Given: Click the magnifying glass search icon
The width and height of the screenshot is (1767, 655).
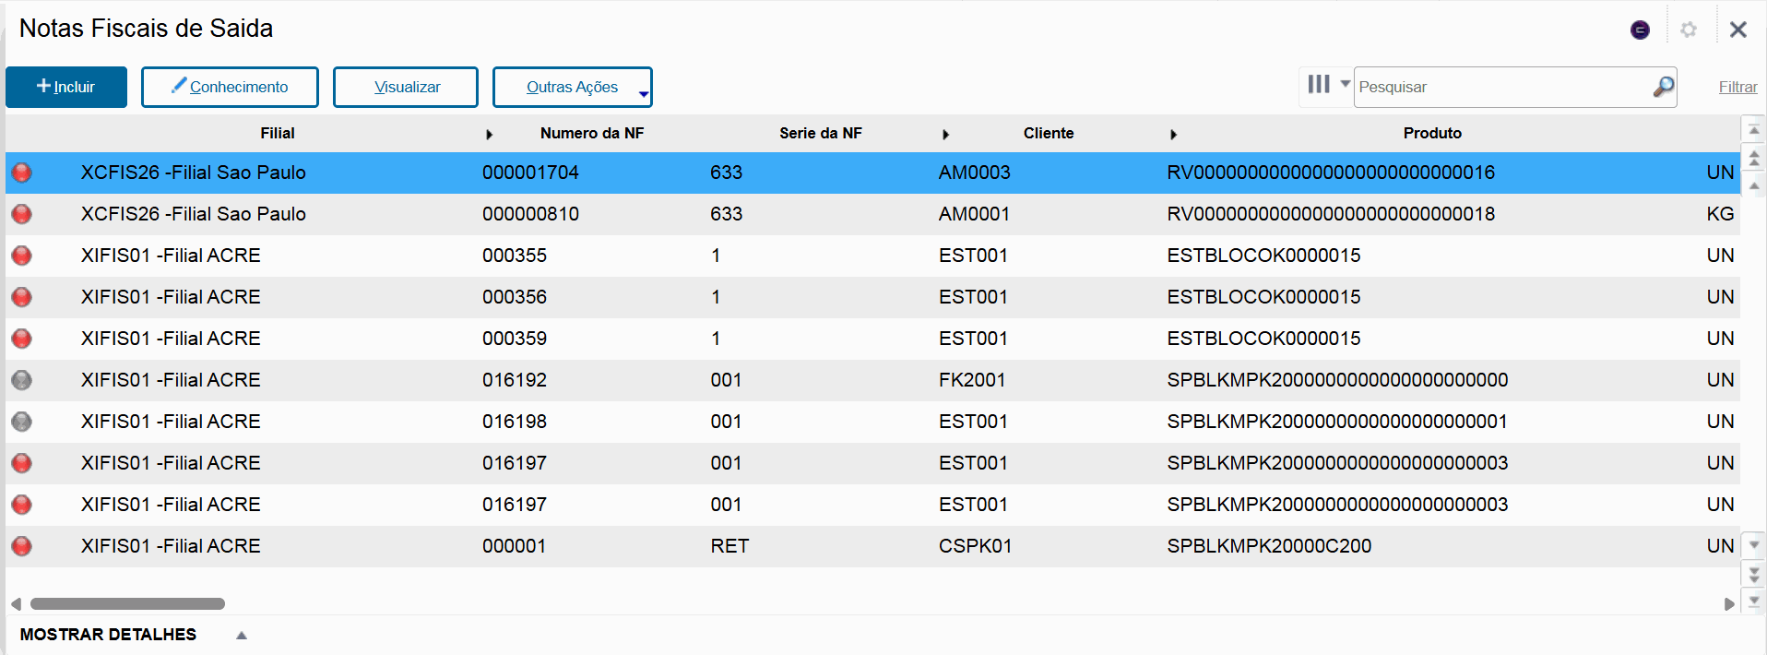Looking at the screenshot, I should 1663,87.
